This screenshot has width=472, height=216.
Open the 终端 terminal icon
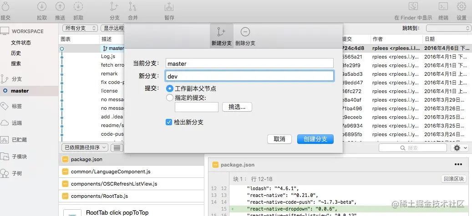pos(443,7)
